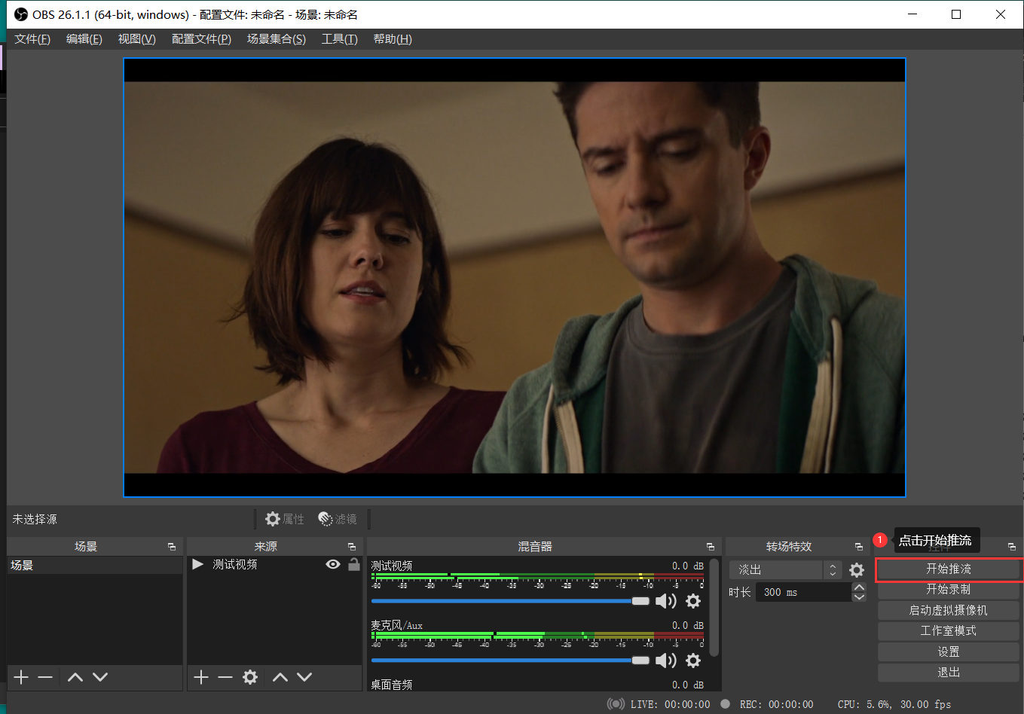Decrease 时长 duration with down arrow

(859, 597)
